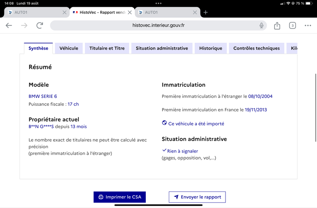The image size is (317, 208).
Task: Click the Imprimer le CSA button
Action: pos(120,197)
